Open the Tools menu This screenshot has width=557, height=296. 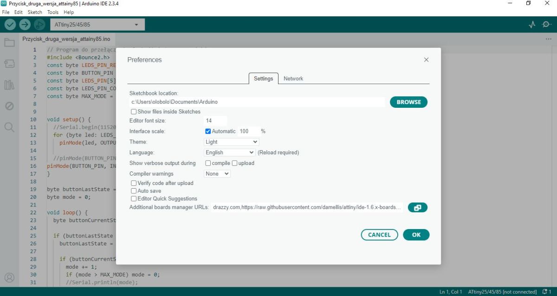click(53, 12)
